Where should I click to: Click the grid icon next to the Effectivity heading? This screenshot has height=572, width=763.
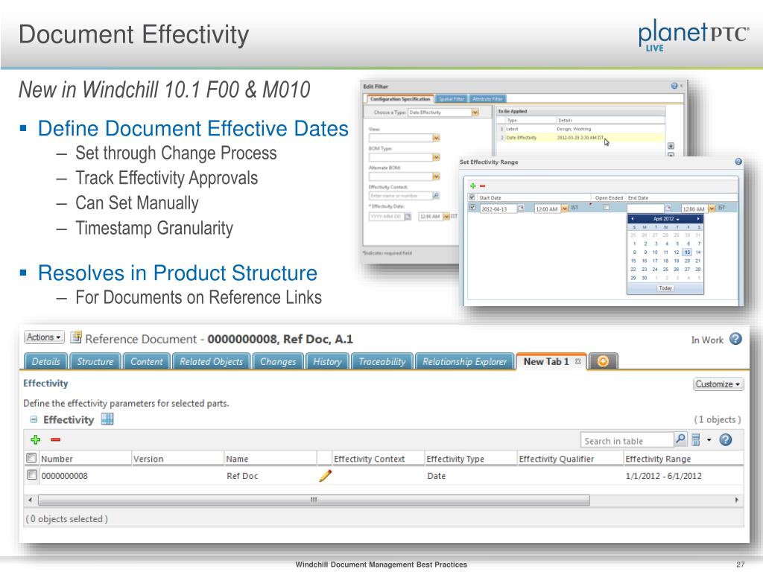click(107, 419)
